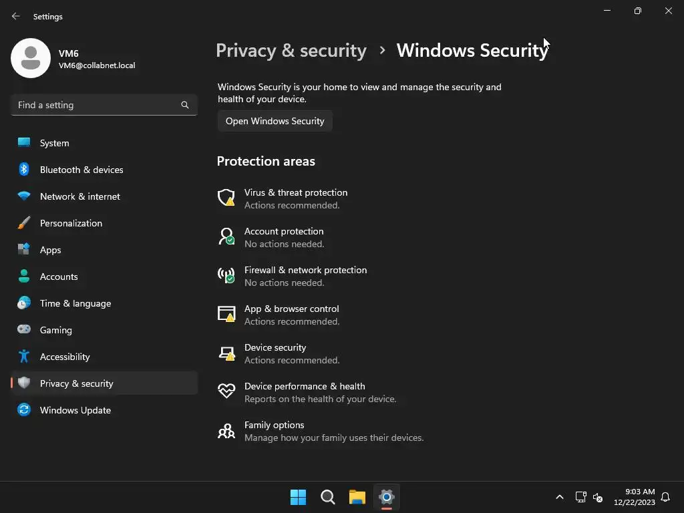Open Windows Update in the sidebar
Image resolution: width=684 pixels, height=513 pixels.
pyautogui.click(x=75, y=410)
